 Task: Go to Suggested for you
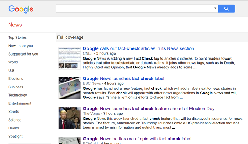click(23, 54)
